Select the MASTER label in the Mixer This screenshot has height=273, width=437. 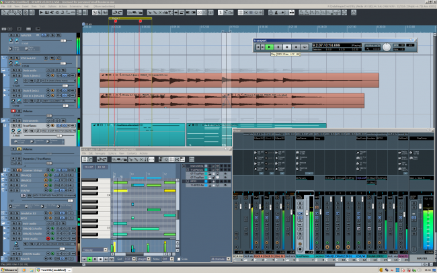pos(422,258)
